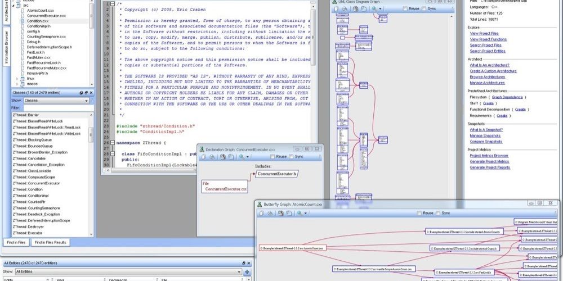Click the Classes list vertical scrollbar
This screenshot has height=281, width=563.
click(91, 175)
